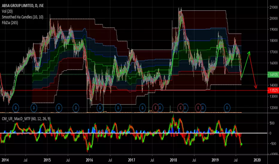Click the 500 label on the MACD axis
This screenshot has width=279, height=164.
tap(272, 123)
